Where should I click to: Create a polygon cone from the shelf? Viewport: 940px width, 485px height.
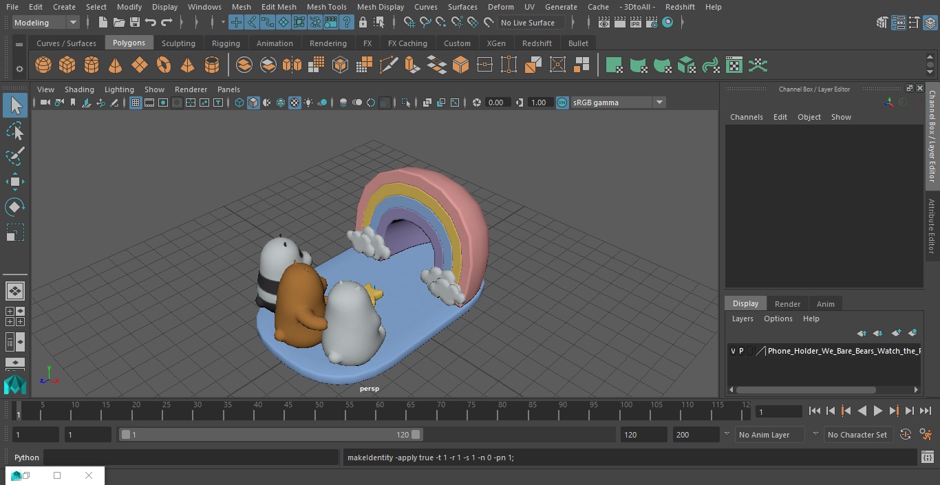pos(116,65)
